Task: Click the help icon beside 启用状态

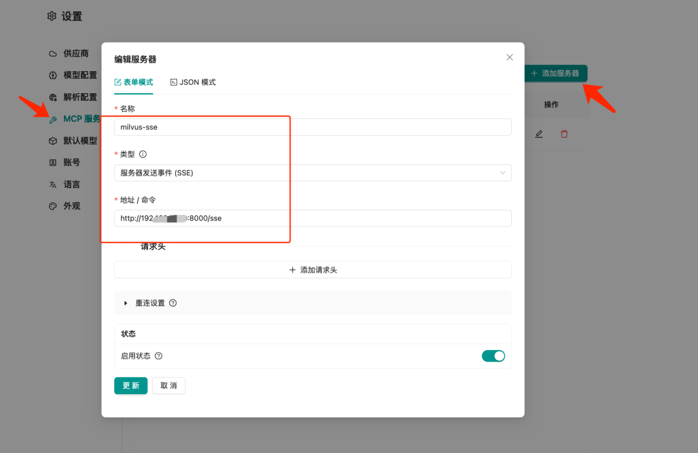Action: (158, 356)
